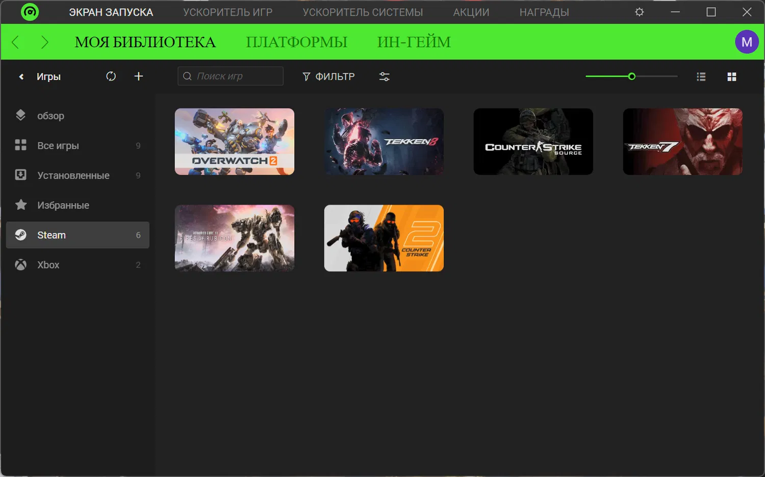This screenshot has height=477, width=765.
Task: Show Установленные games list
Action: tap(78, 175)
